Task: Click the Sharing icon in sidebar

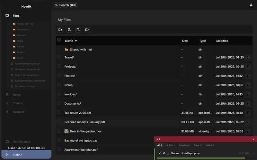Action: pyautogui.click(x=7, y=103)
